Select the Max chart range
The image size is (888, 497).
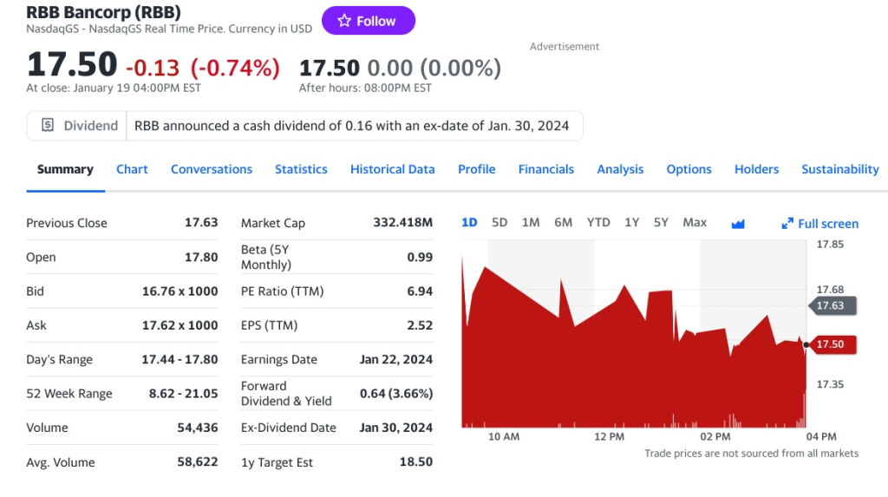point(695,223)
